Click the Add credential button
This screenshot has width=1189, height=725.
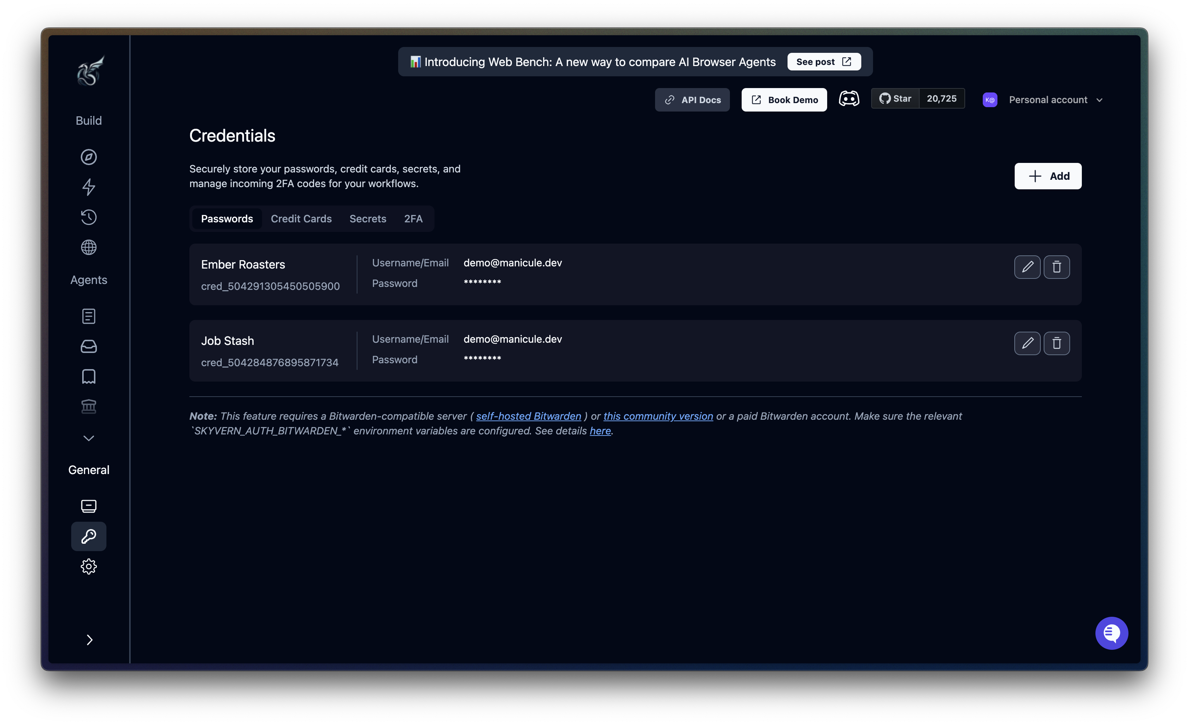tap(1048, 176)
